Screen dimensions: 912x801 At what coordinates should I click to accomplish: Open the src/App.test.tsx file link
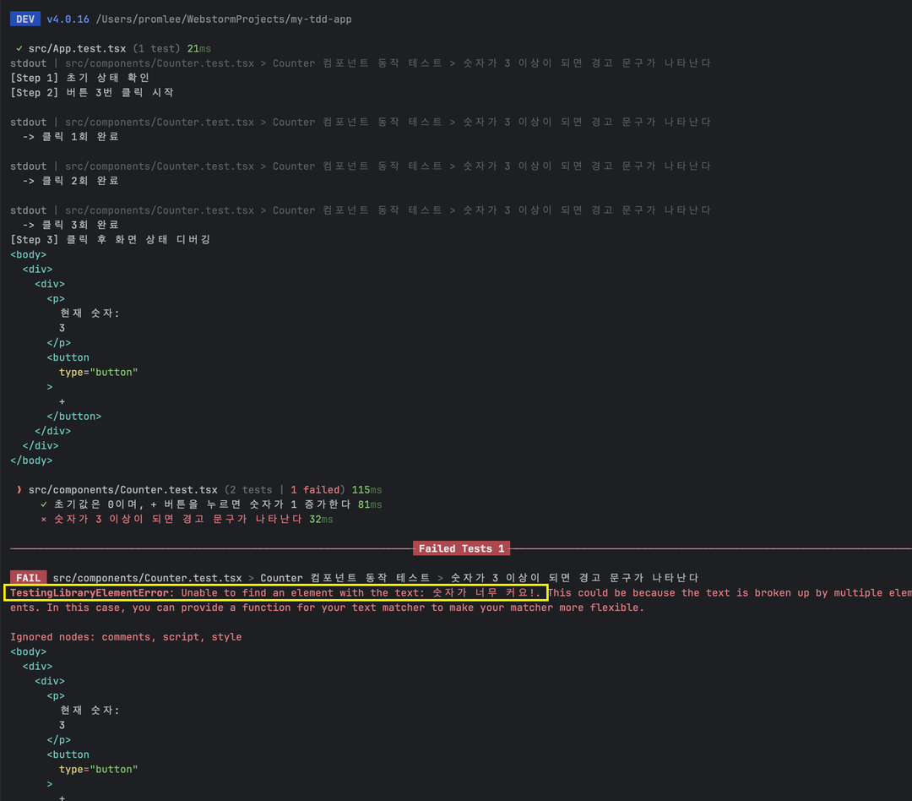point(78,49)
